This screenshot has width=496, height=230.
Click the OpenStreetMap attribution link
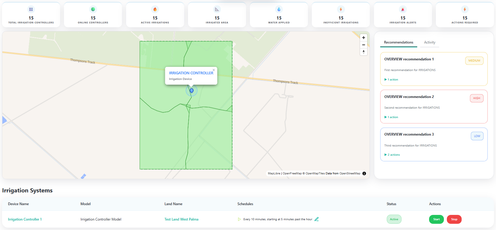pyautogui.click(x=350, y=173)
